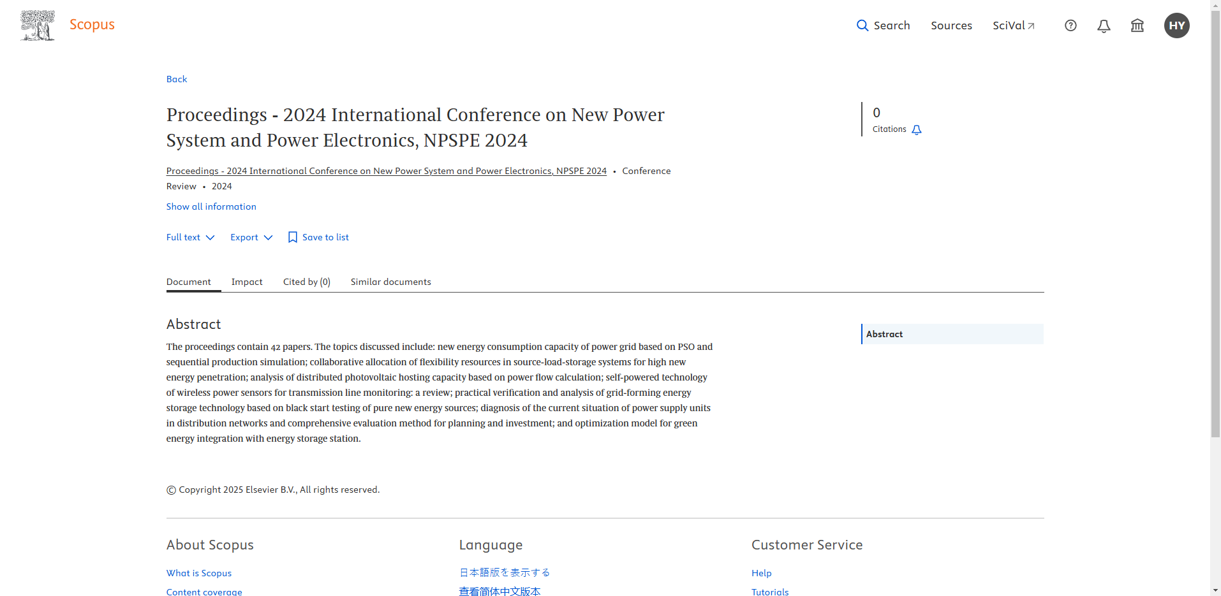Switch to the Impact tab
The image size is (1221, 596).
pyautogui.click(x=247, y=282)
